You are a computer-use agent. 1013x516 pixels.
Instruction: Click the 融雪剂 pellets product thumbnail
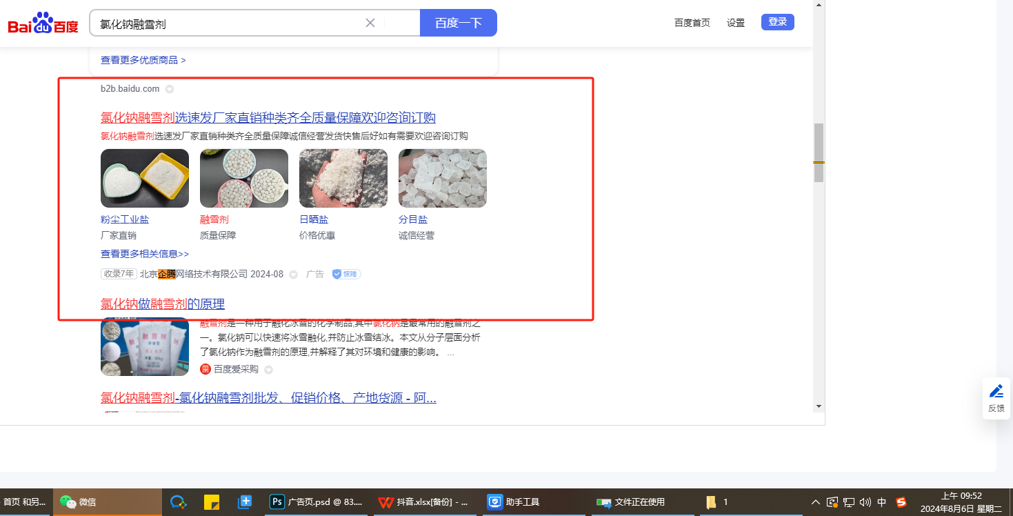[244, 178]
